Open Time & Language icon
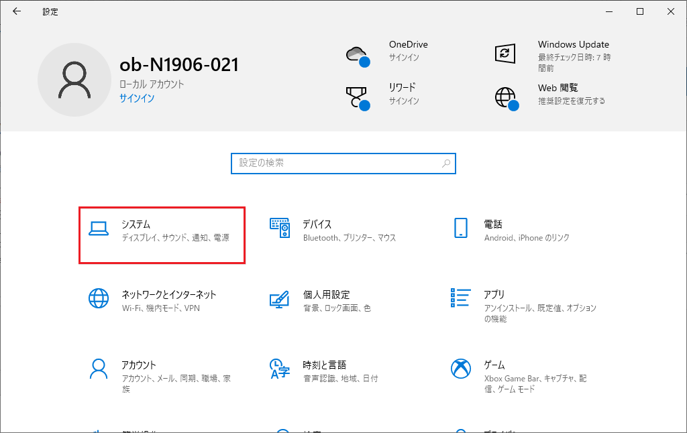The height and width of the screenshot is (433, 687). click(x=279, y=368)
